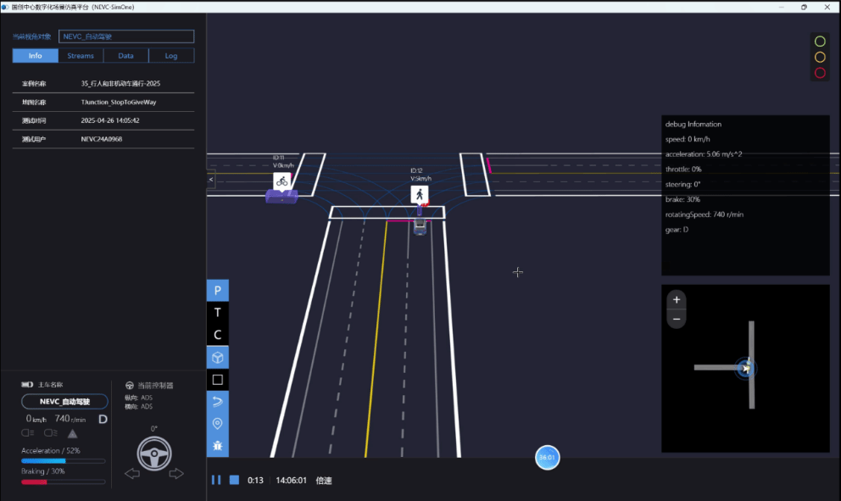Click the bug debug icon in toolbar
The image size is (841, 501).
[x=217, y=445]
